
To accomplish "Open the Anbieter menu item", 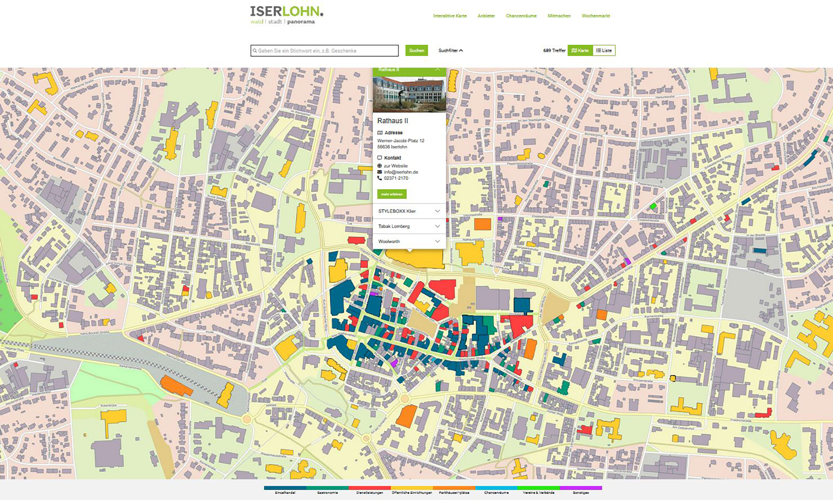I will coord(486,16).
